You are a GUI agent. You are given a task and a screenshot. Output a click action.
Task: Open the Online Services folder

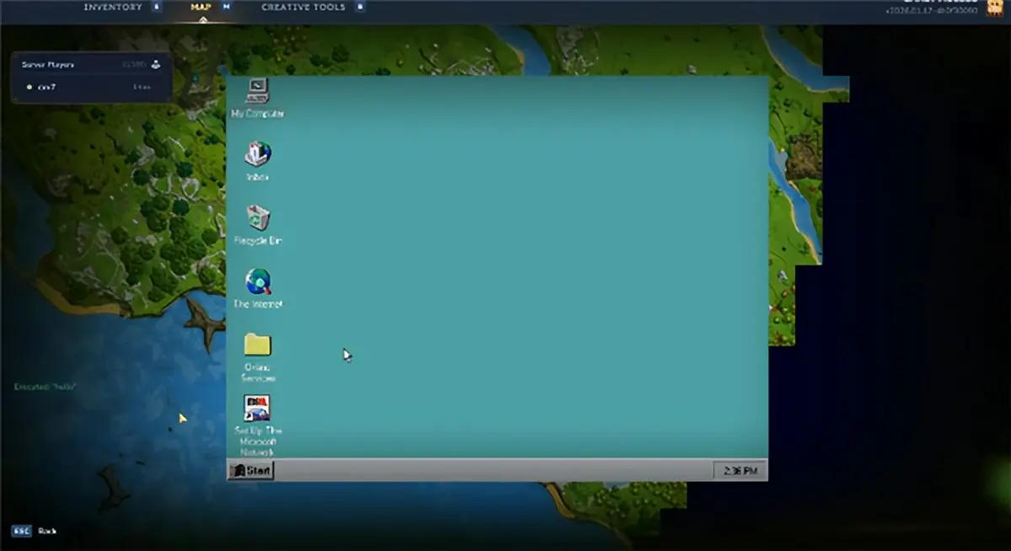click(257, 345)
